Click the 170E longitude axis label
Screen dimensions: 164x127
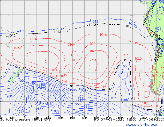pyautogui.click(x=12, y=118)
